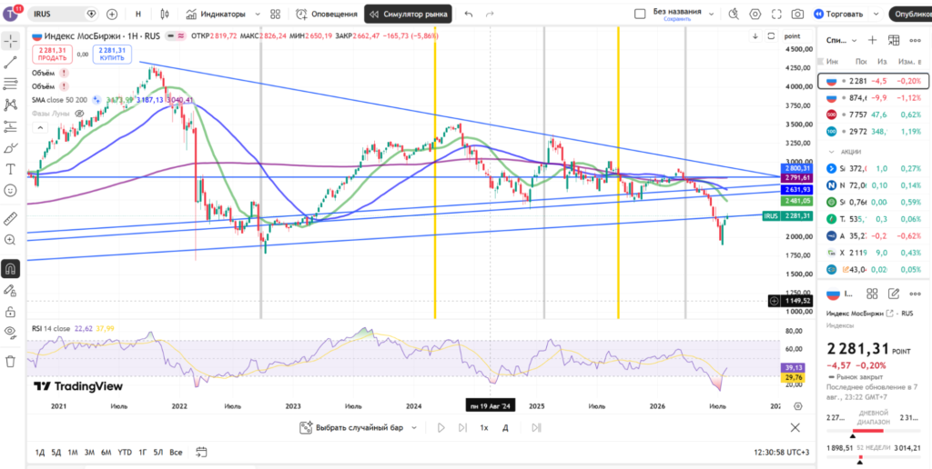Open the emoji icons tool
This screenshot has width=932, height=469.
(11, 191)
